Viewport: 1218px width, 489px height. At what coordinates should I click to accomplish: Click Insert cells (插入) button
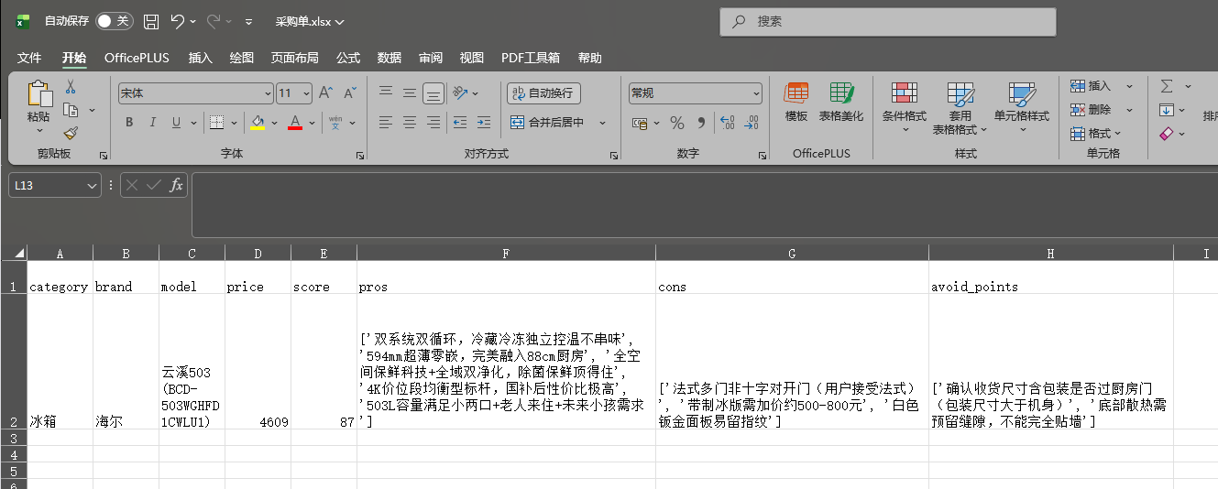pyautogui.click(x=1091, y=86)
